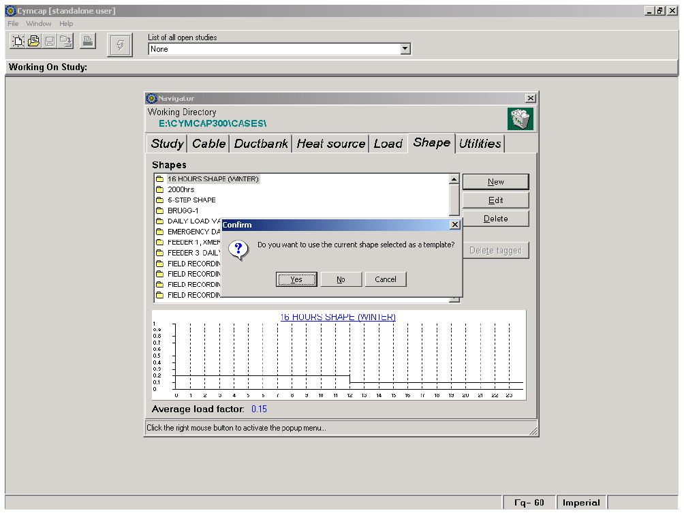
Task: Select the Shape tab
Action: tap(431, 142)
